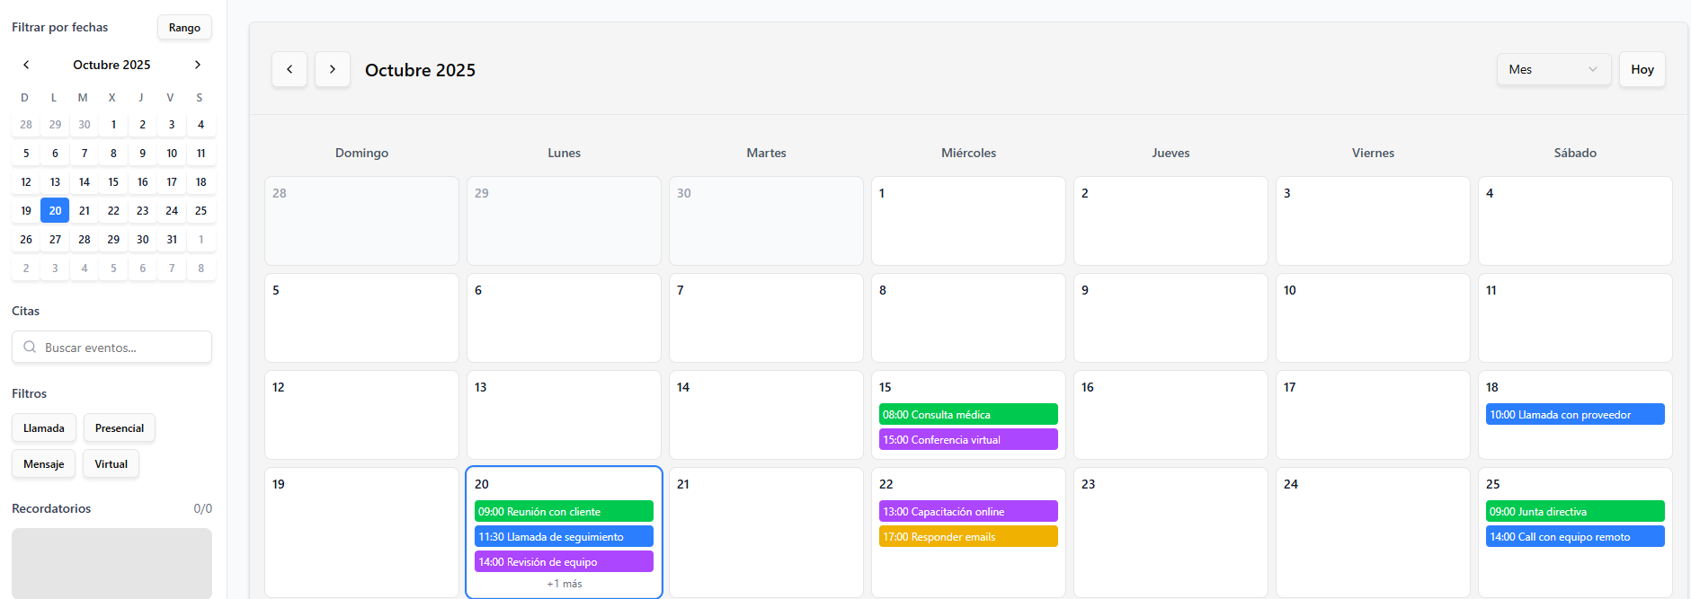The width and height of the screenshot is (1691, 599).
Task: Click the search magnifier icon in Citas
Action: tap(30, 348)
